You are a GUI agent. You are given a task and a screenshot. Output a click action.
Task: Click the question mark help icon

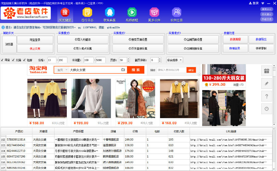point(267,96)
